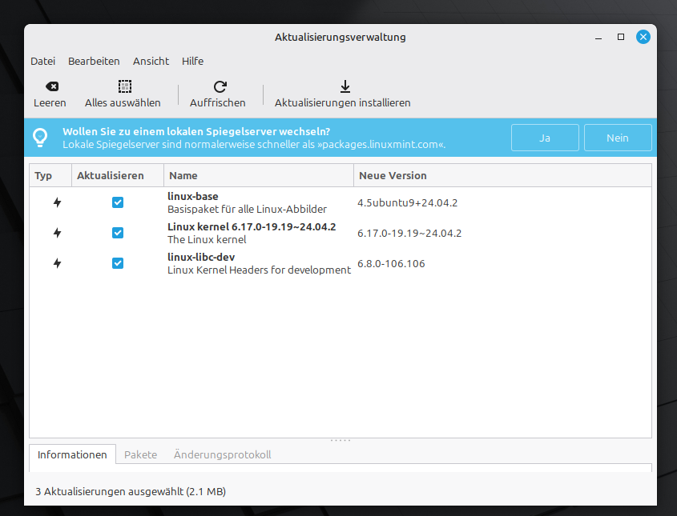The height and width of the screenshot is (516, 677).
Task: Click the pane divider handle dots
Action: pos(341,441)
